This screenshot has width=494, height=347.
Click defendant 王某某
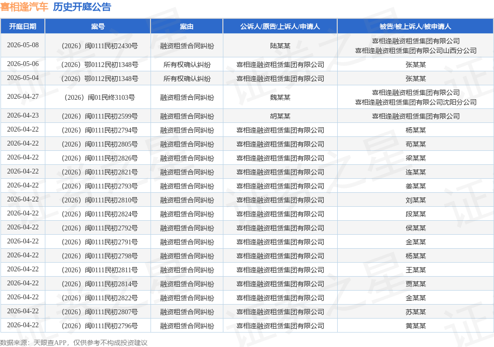click(x=415, y=270)
